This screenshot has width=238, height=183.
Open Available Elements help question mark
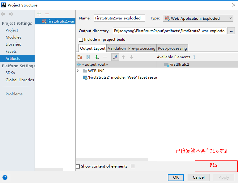(x=194, y=57)
